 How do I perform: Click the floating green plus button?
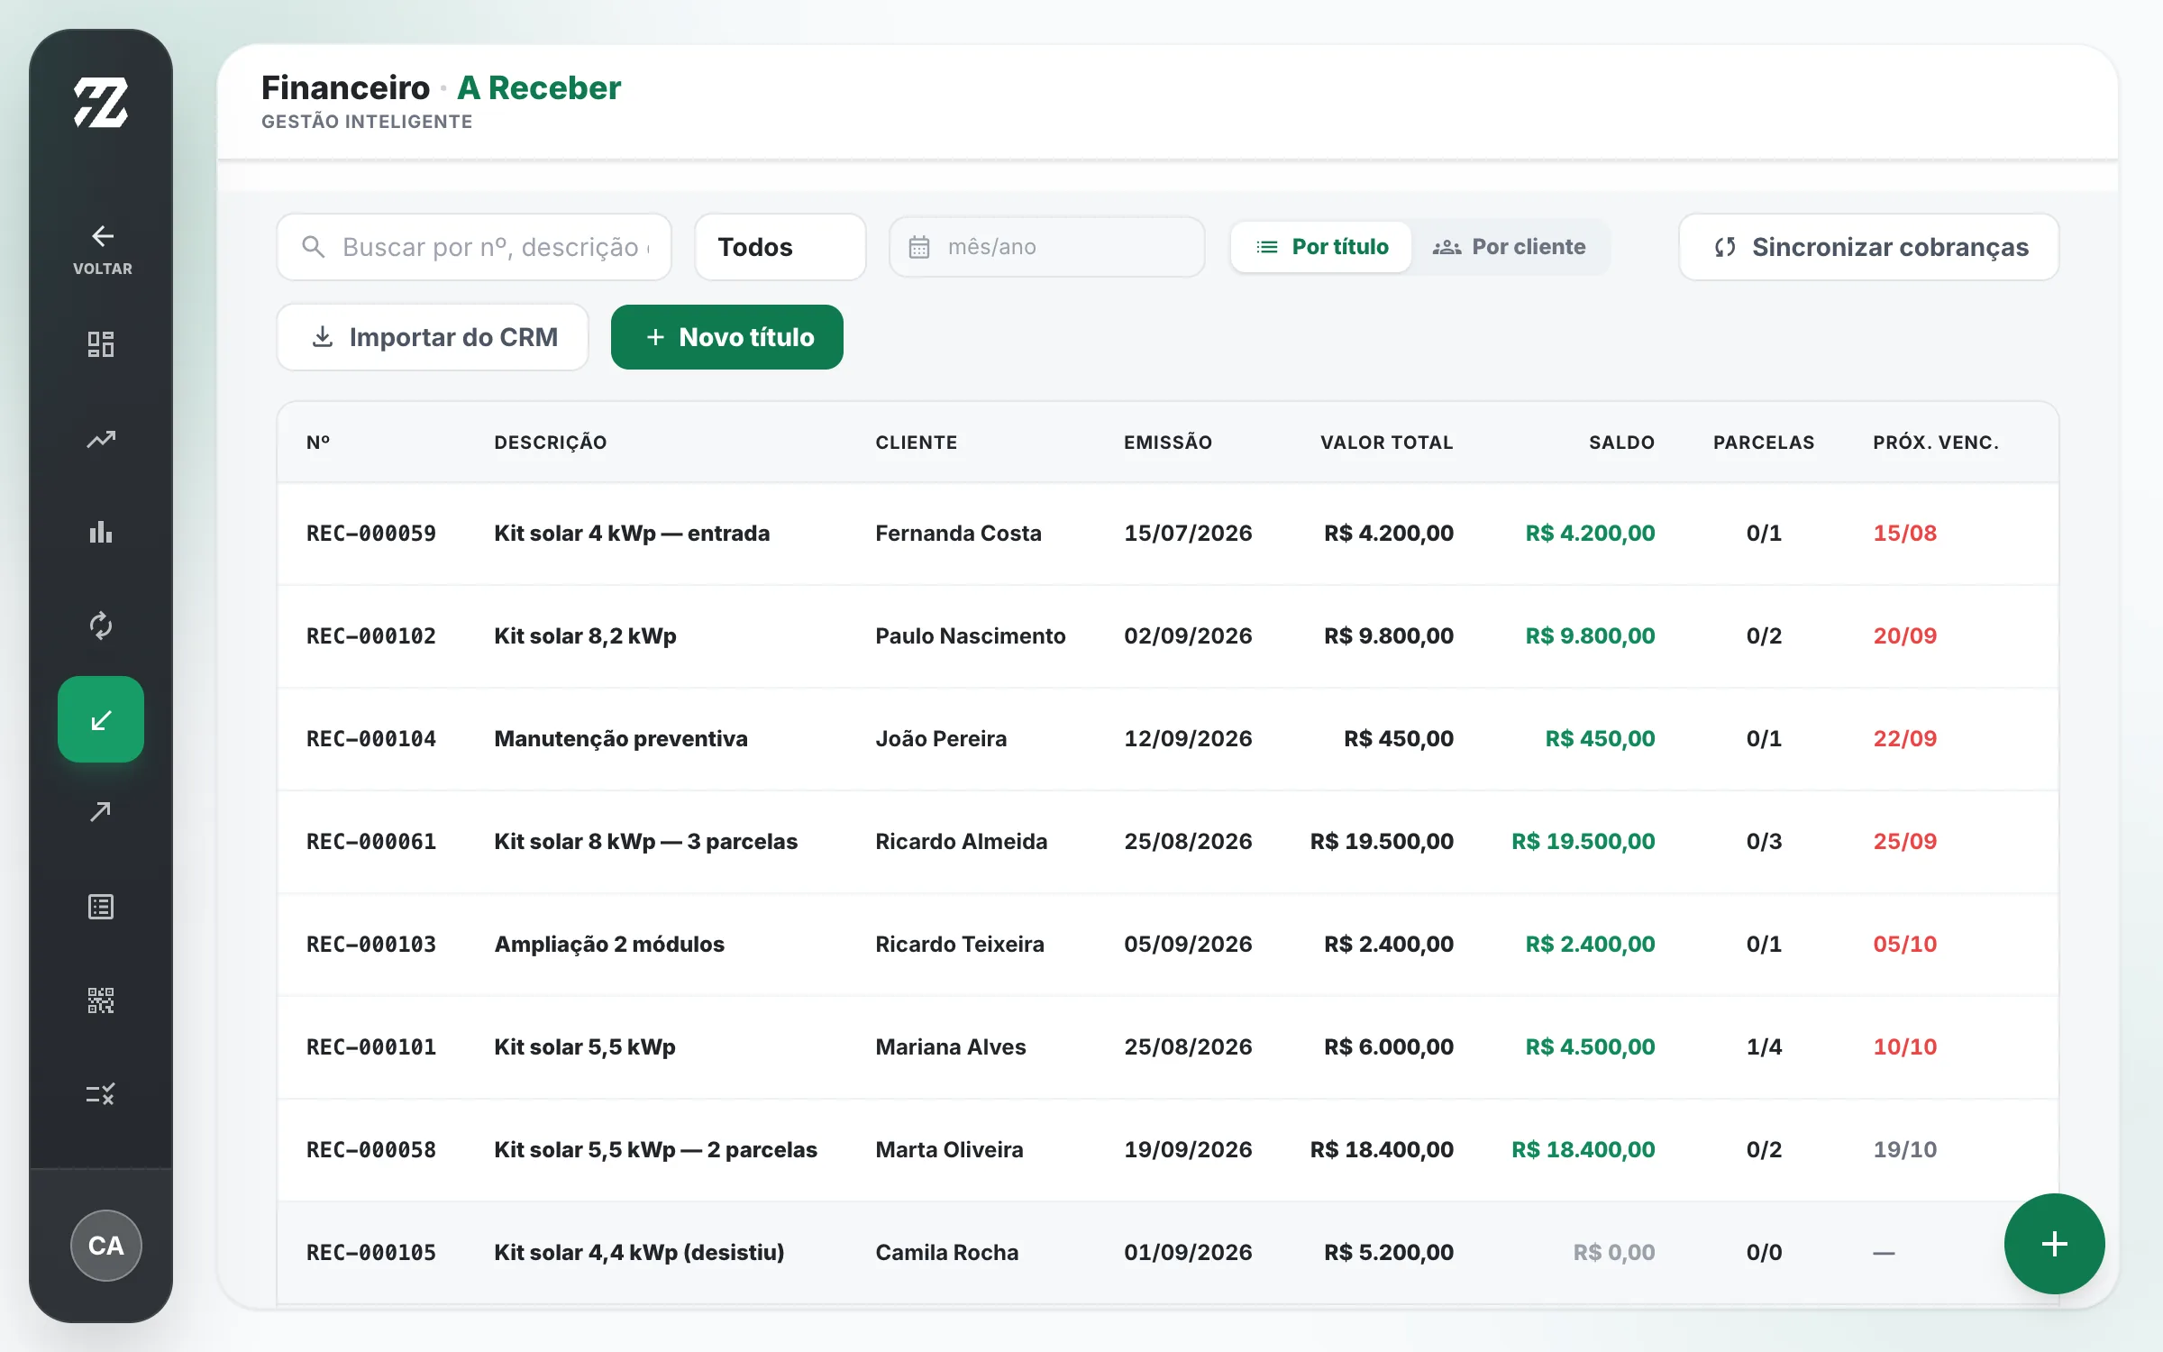(2054, 1244)
